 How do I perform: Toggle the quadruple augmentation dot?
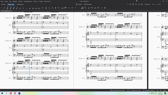pos(39,8)
